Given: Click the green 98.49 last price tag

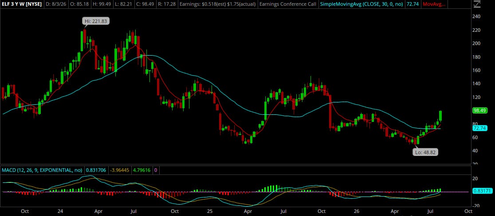Looking at the screenshot, I should click(x=480, y=110).
